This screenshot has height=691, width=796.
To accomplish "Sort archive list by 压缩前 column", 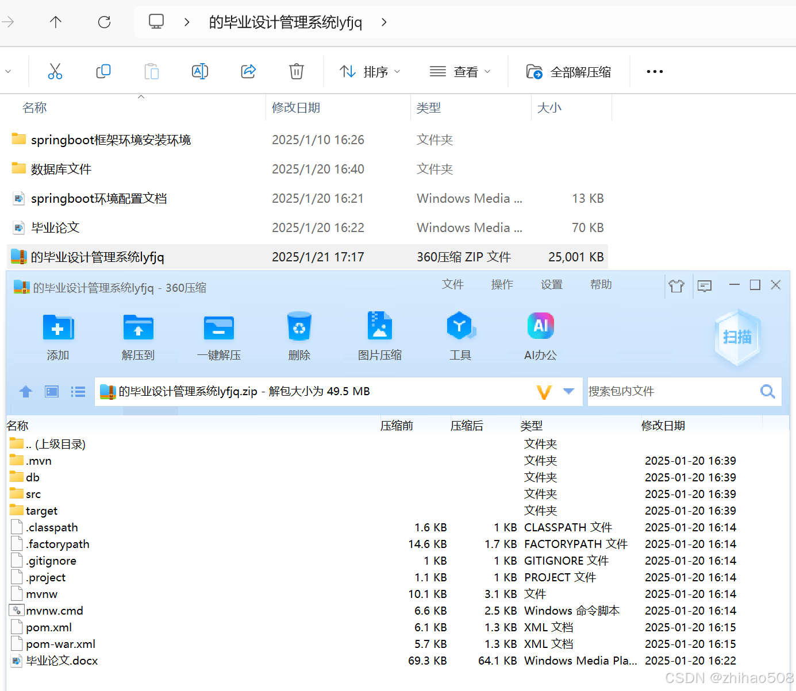I will (397, 426).
